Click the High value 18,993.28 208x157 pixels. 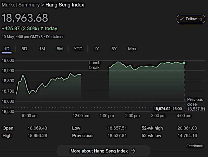coord(37,135)
